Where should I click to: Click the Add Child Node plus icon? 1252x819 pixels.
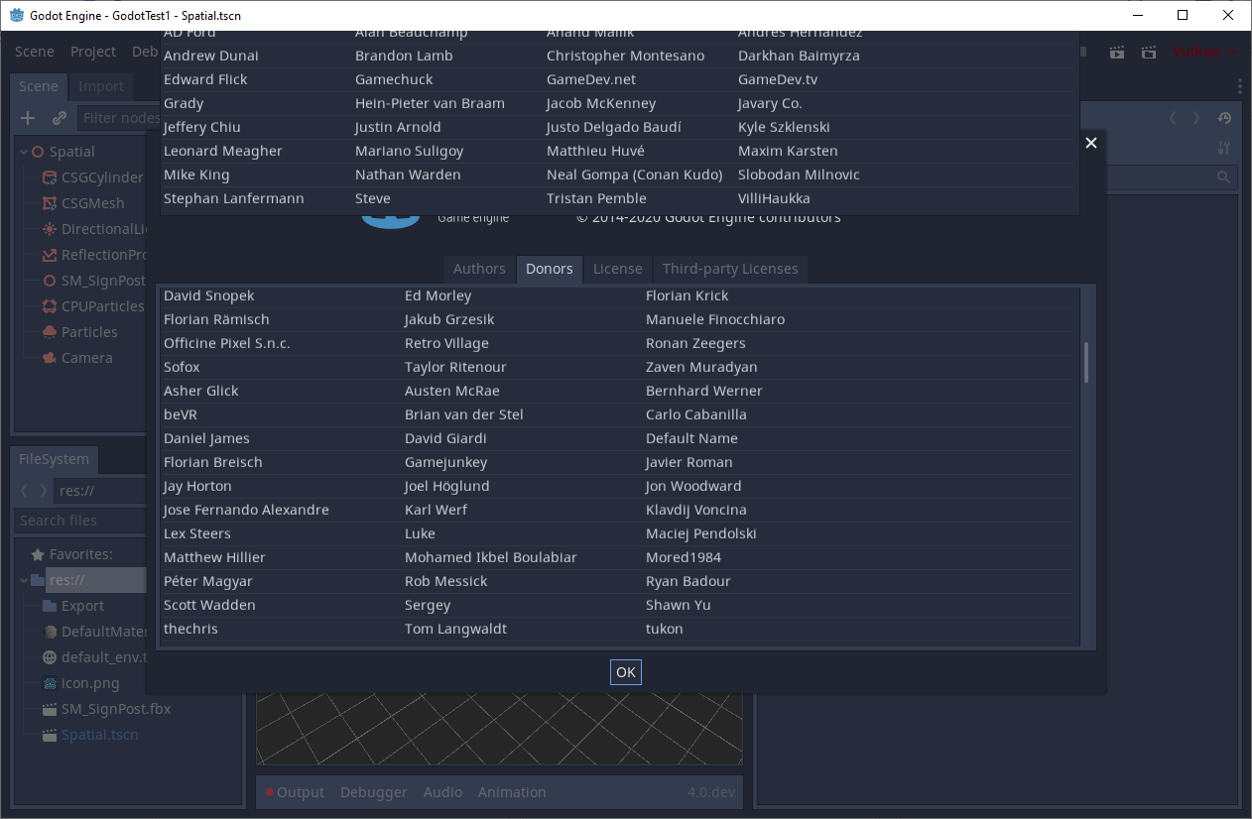tap(27, 117)
